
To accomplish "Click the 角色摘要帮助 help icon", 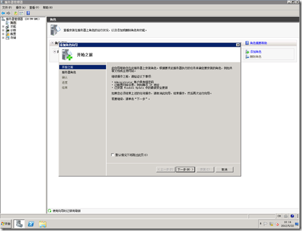I will (x=247, y=43).
